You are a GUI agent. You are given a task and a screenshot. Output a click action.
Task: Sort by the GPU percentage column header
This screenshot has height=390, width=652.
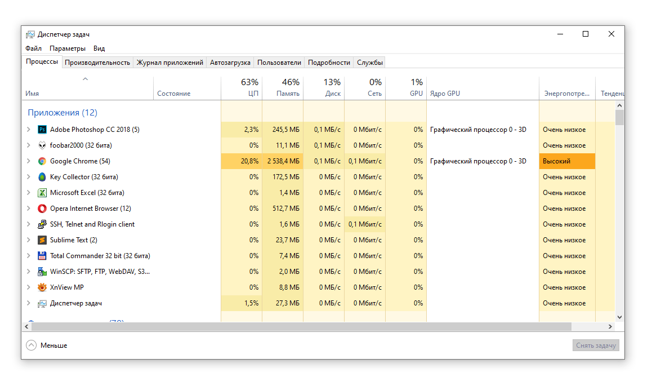click(x=407, y=88)
